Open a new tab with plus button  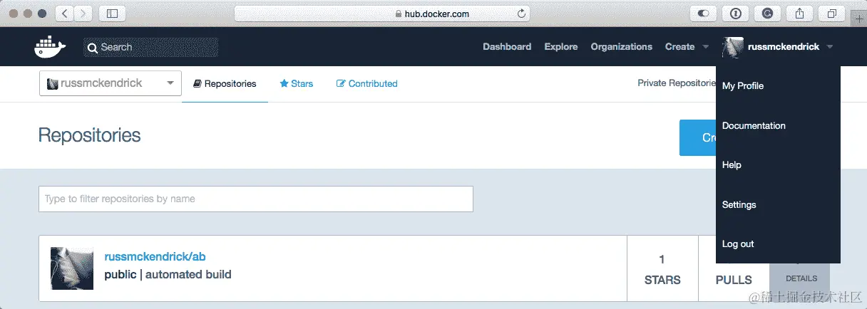[859, 19]
